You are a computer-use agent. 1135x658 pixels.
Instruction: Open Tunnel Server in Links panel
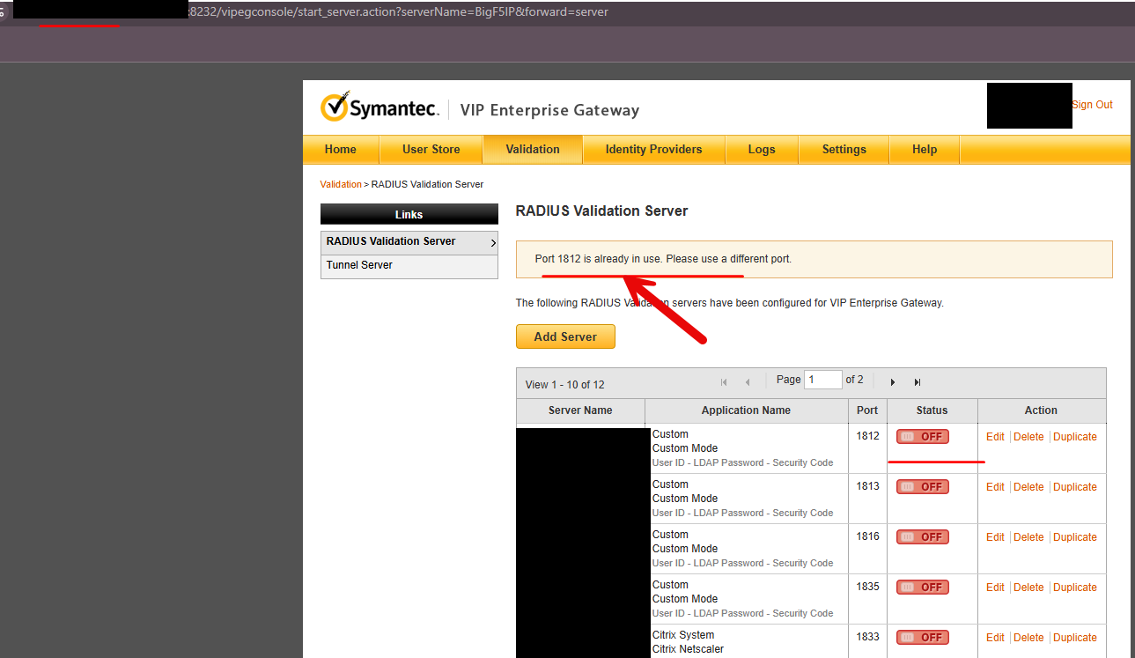[409, 266]
